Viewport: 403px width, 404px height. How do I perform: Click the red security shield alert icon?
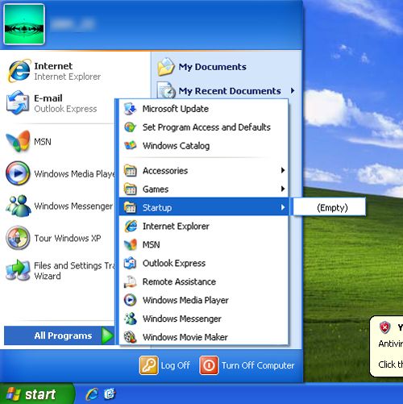tap(384, 327)
